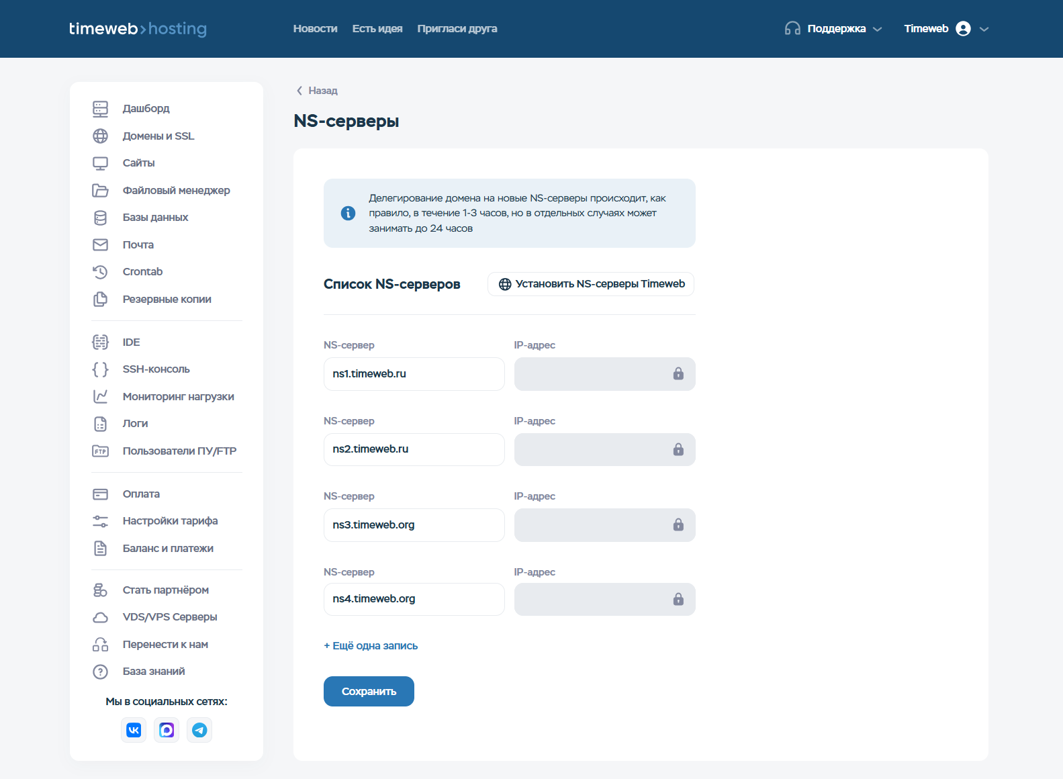Click the load monitoring chart icon

[100, 397]
